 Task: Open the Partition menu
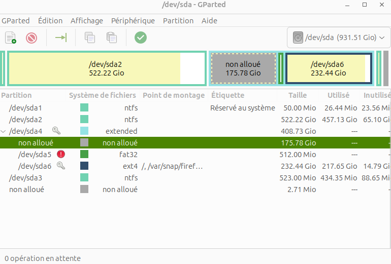[178, 21]
